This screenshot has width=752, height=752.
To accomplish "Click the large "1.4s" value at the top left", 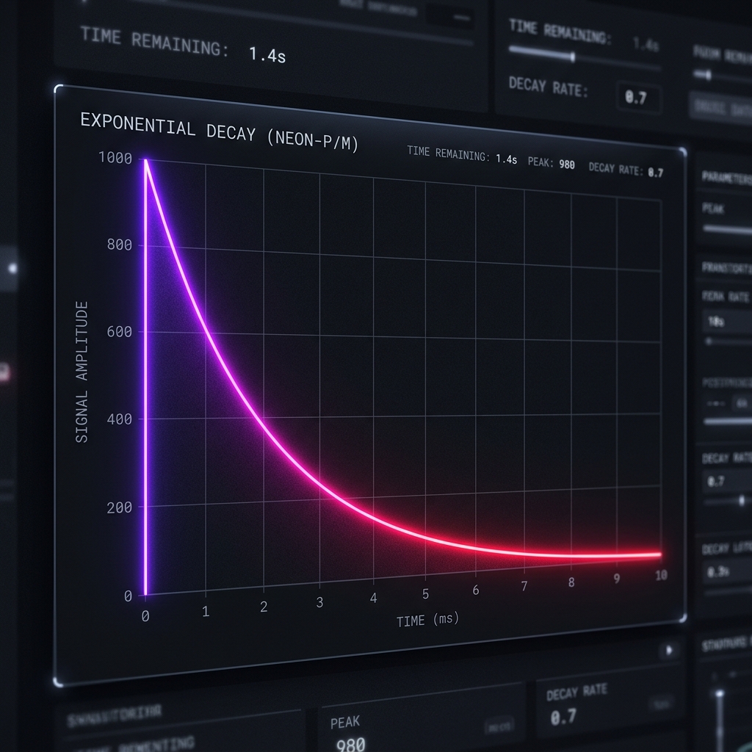I will click(x=267, y=54).
